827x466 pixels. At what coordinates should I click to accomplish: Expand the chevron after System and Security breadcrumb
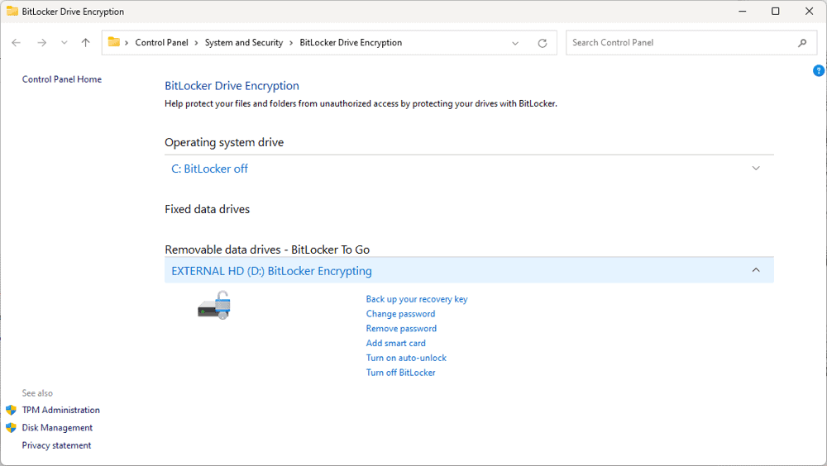[291, 43]
